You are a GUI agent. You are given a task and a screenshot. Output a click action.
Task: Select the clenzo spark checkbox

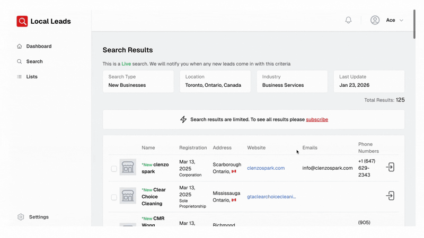[114, 169]
